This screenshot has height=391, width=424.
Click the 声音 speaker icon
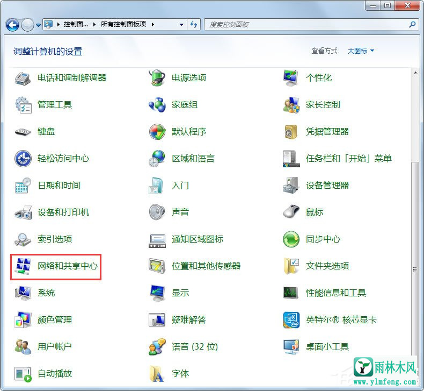pos(157,212)
